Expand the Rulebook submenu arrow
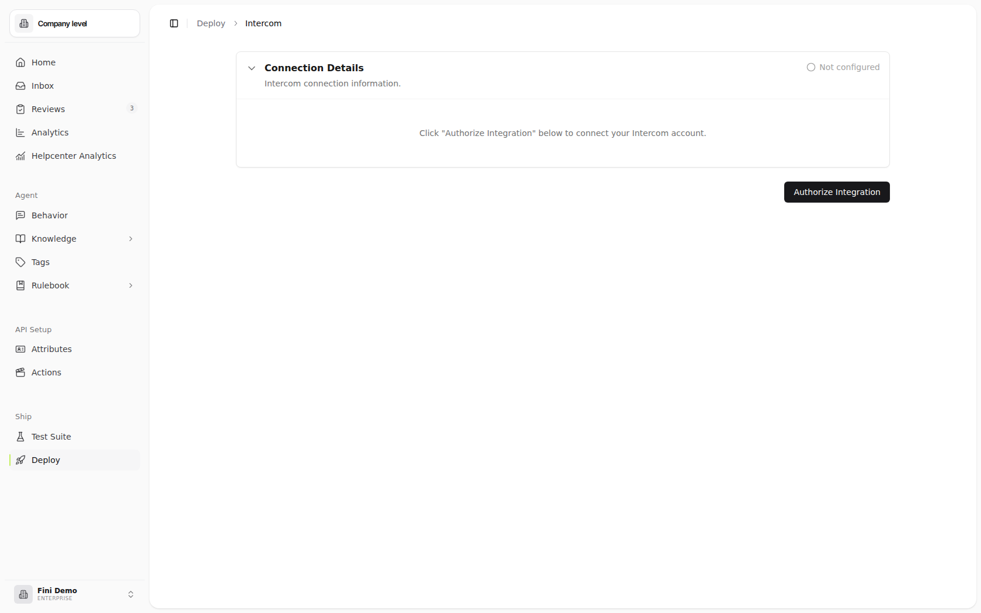Screen dimensions: 981x613 [x=131, y=285]
